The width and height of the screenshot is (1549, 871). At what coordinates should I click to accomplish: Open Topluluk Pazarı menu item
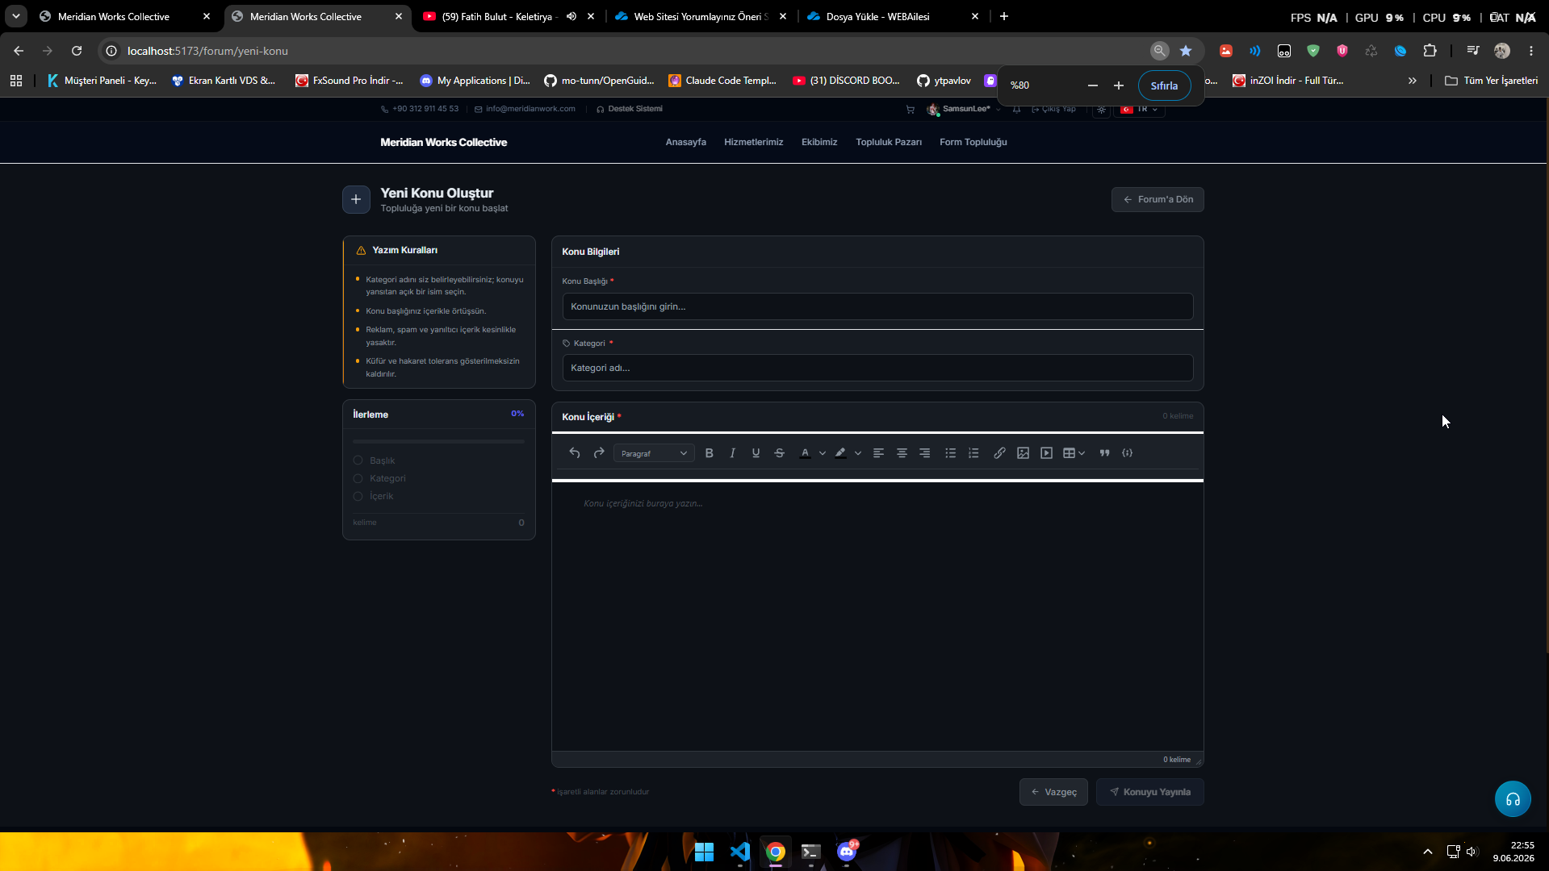pos(889,142)
